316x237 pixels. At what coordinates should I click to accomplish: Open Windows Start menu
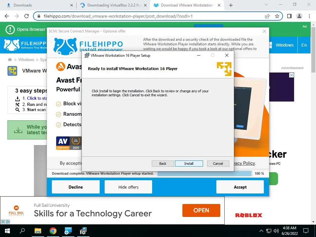click(7, 231)
